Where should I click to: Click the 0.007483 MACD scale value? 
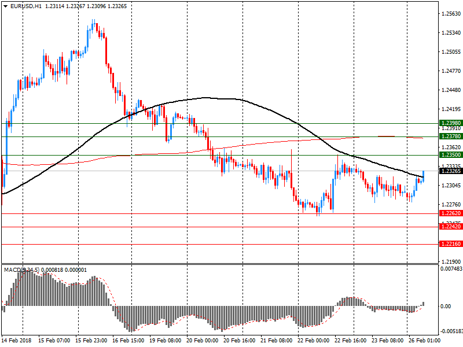pyautogui.click(x=450, y=268)
